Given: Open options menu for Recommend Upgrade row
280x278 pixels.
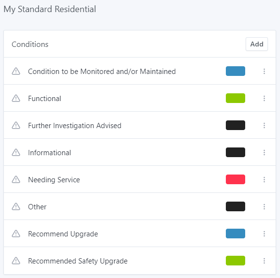Looking at the screenshot, I should 264,234.
